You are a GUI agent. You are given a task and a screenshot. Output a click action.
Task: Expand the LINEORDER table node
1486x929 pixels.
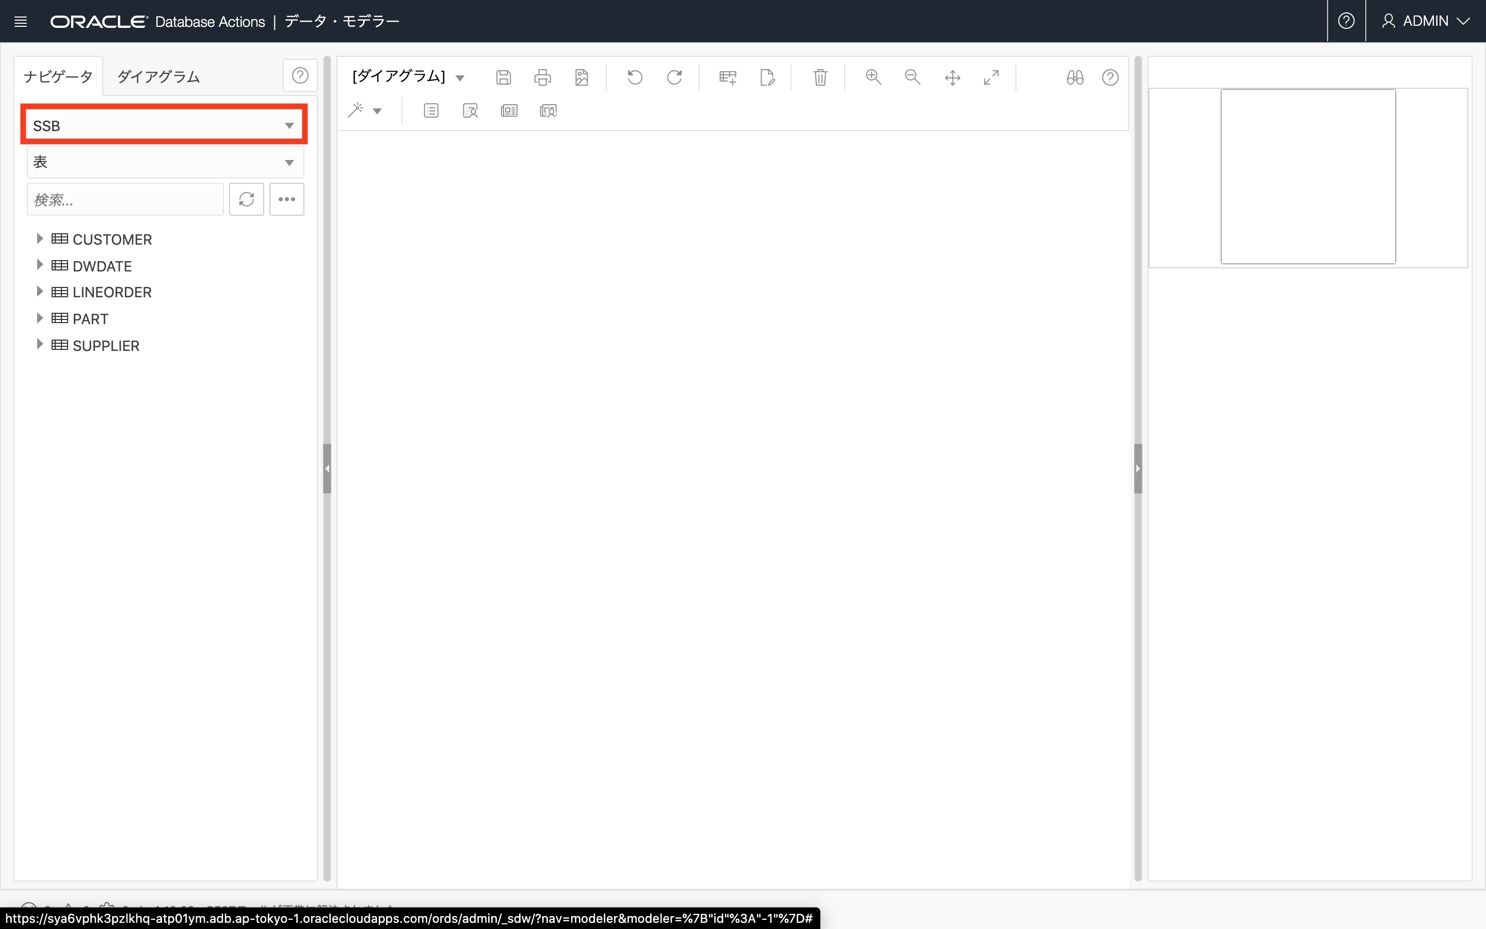pyautogui.click(x=39, y=291)
